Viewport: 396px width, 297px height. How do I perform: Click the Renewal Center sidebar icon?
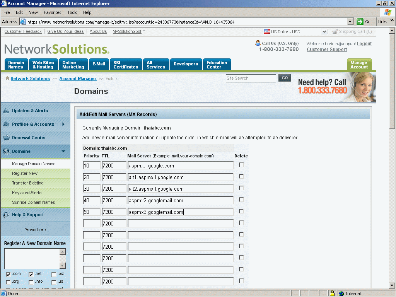(x=6, y=138)
